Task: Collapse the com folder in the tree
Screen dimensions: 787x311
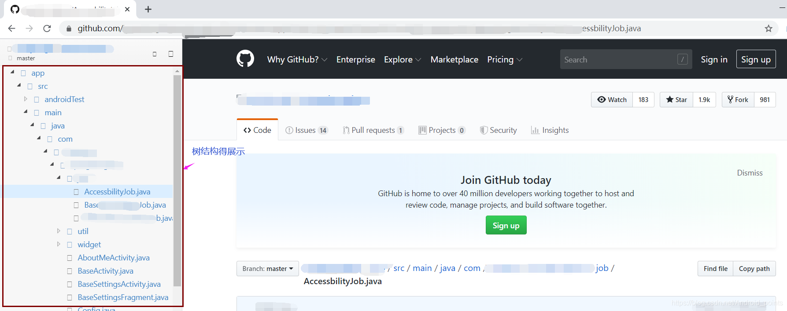Action: [x=39, y=138]
